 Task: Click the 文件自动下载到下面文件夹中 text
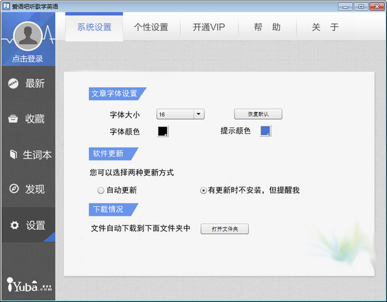click(141, 228)
